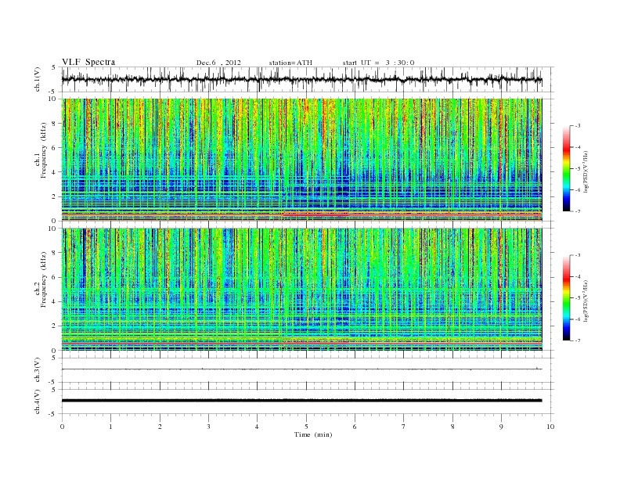Click the '2' kHz tick of ch.1 spectrogram
This screenshot has width=620, height=479.
pos(55,196)
